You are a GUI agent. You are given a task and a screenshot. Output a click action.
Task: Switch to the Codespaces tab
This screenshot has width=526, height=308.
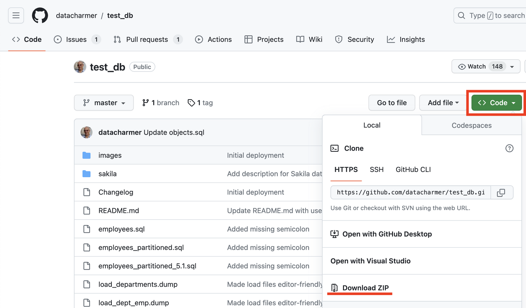click(x=472, y=125)
